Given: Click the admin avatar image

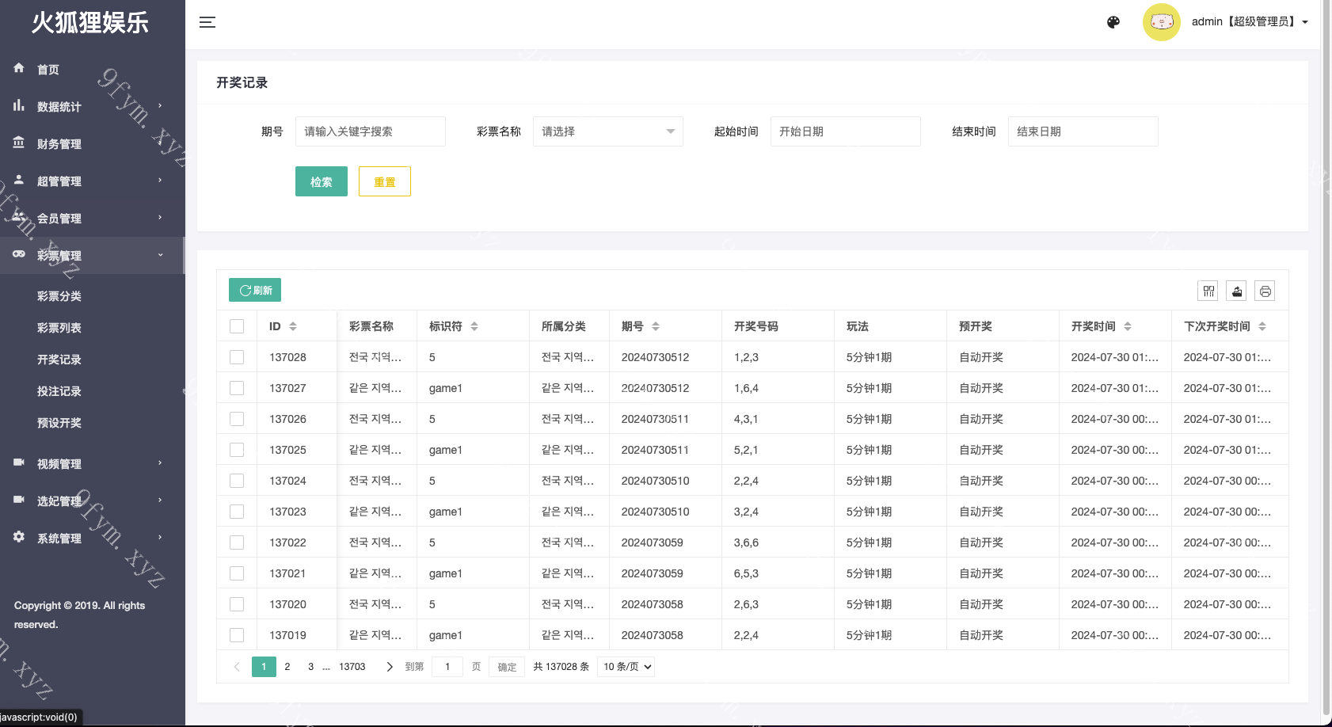Looking at the screenshot, I should [x=1162, y=22].
